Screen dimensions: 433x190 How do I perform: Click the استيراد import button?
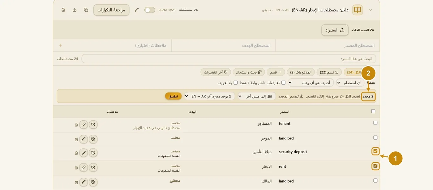coord(335,30)
